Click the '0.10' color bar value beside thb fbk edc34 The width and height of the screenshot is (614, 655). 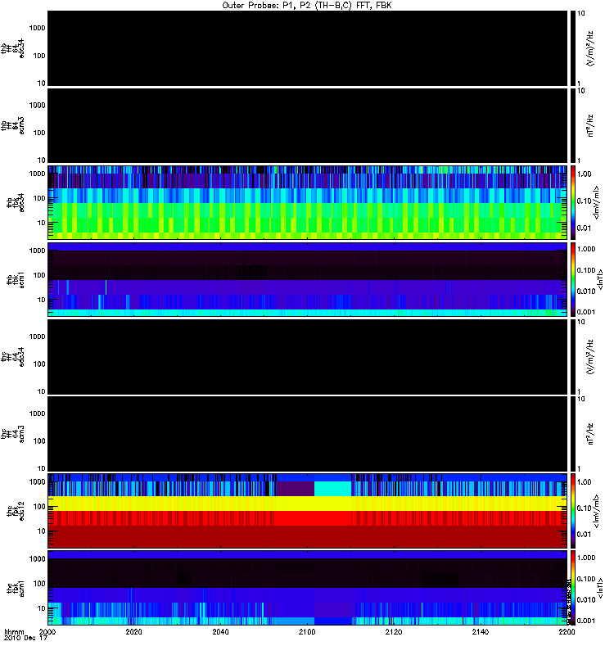(585, 201)
